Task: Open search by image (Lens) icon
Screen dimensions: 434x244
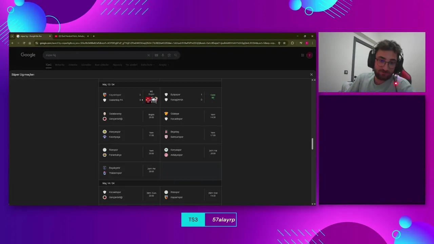Action: (169, 55)
